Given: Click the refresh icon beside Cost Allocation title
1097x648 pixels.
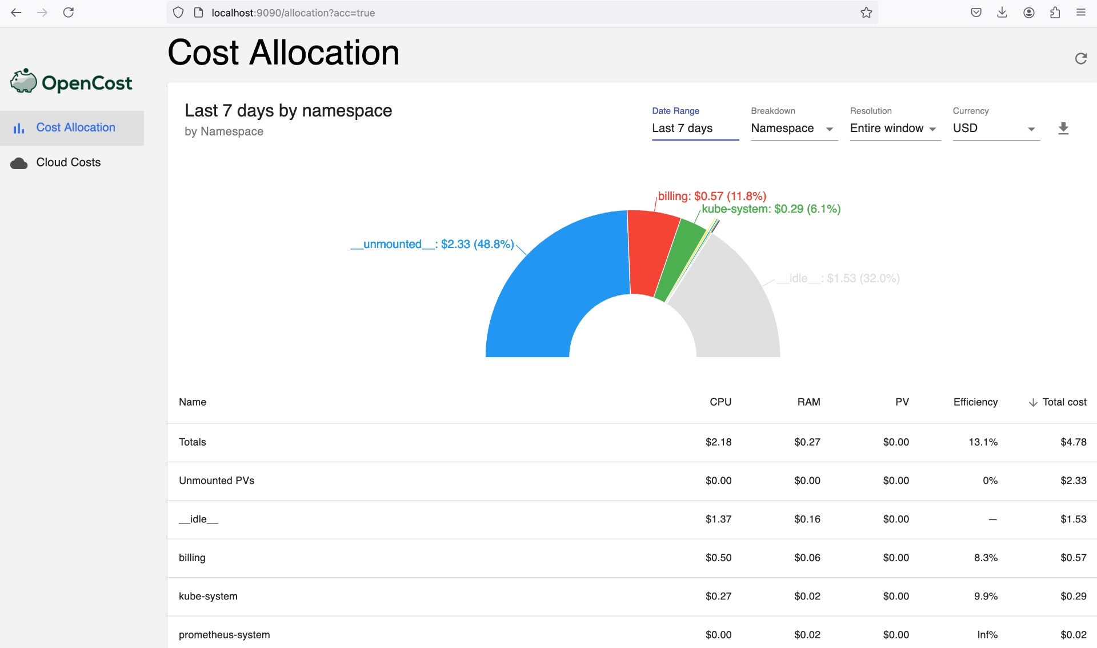Looking at the screenshot, I should pyautogui.click(x=1080, y=58).
